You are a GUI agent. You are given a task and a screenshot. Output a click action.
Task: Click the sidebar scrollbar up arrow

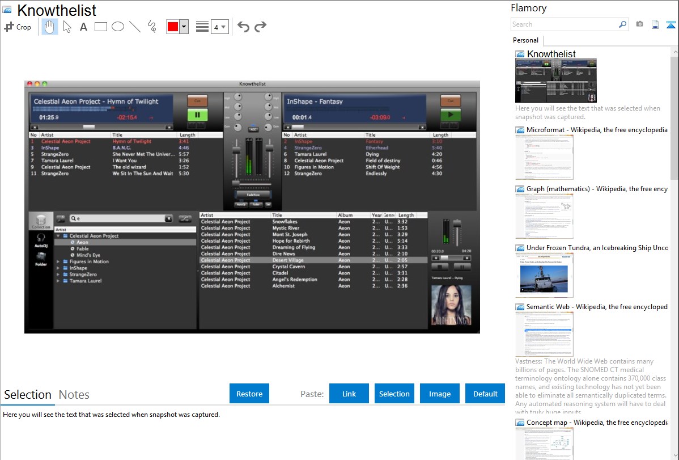coord(674,52)
